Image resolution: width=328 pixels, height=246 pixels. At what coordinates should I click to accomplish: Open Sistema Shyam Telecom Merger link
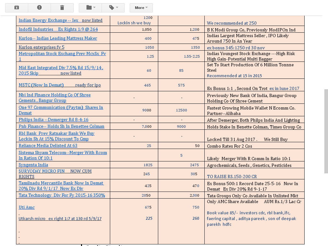63,155
